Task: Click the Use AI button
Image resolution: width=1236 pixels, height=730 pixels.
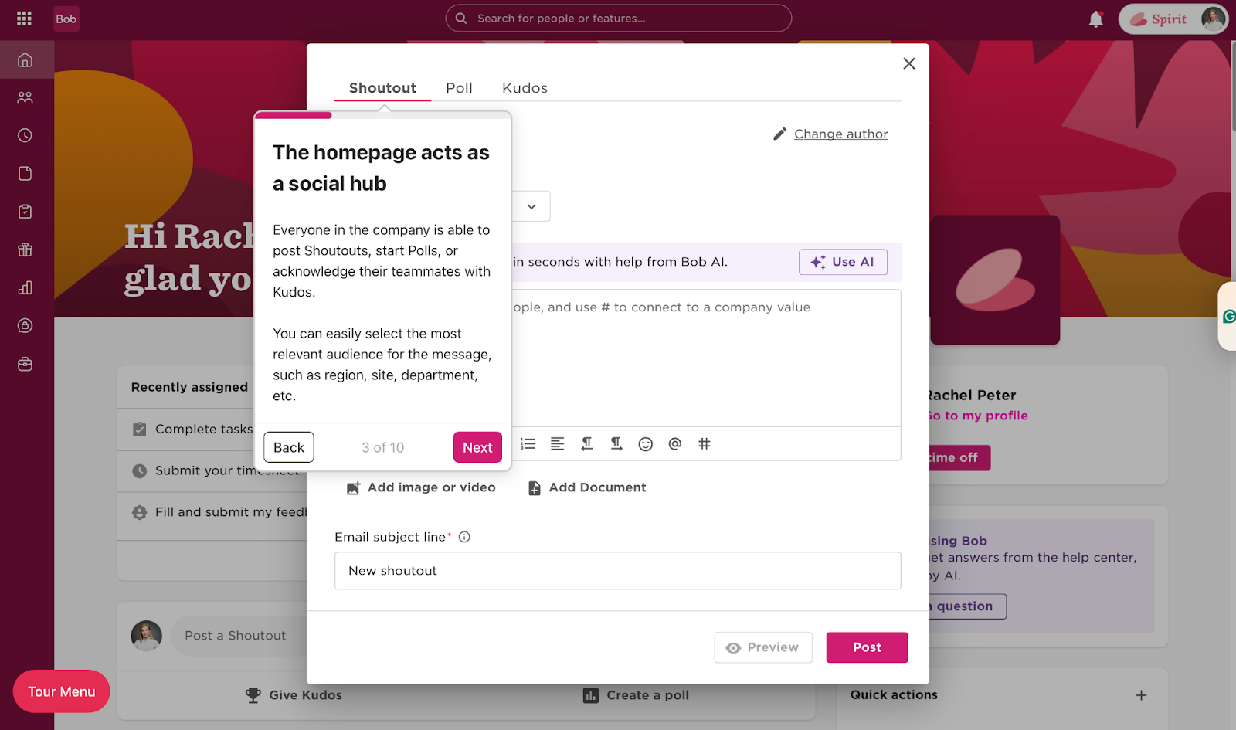Action: (843, 262)
